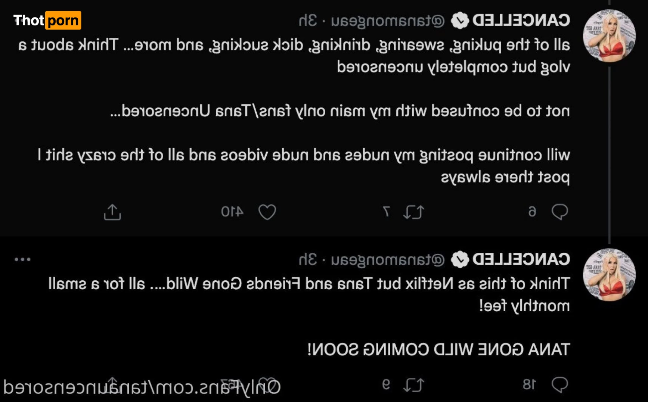This screenshot has width=648, height=402.
Task: Click retweet icon on first tweet
Action: [414, 212]
